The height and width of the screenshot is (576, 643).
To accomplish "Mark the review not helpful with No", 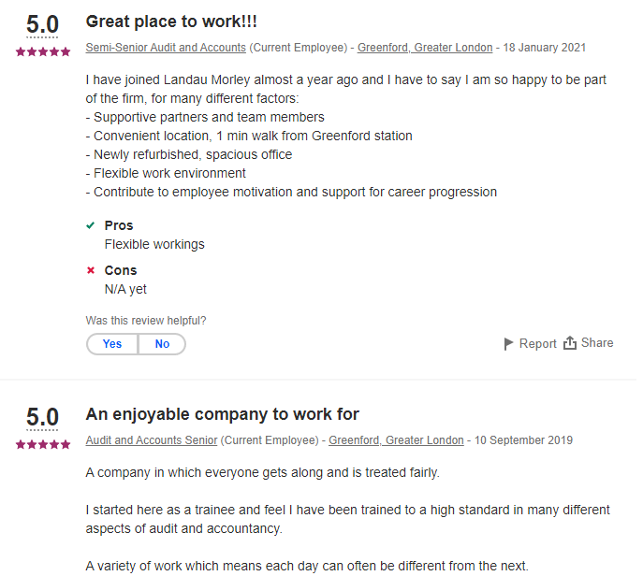I will [162, 344].
